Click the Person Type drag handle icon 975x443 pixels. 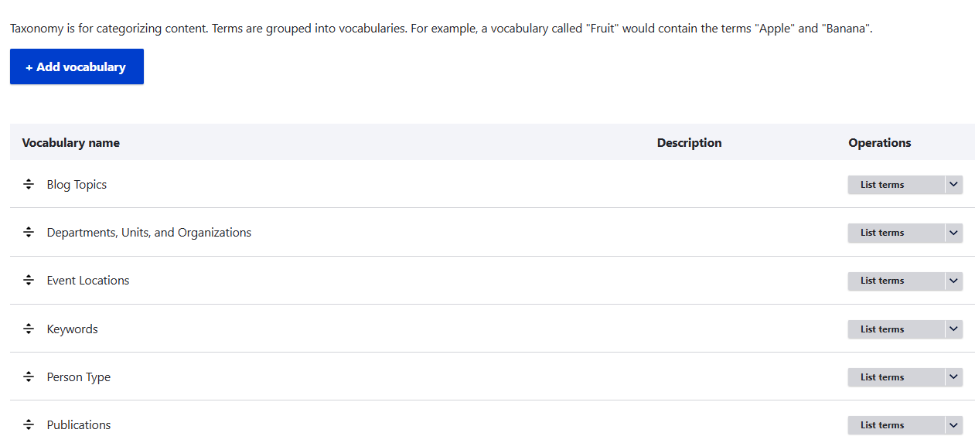pyautogui.click(x=29, y=377)
